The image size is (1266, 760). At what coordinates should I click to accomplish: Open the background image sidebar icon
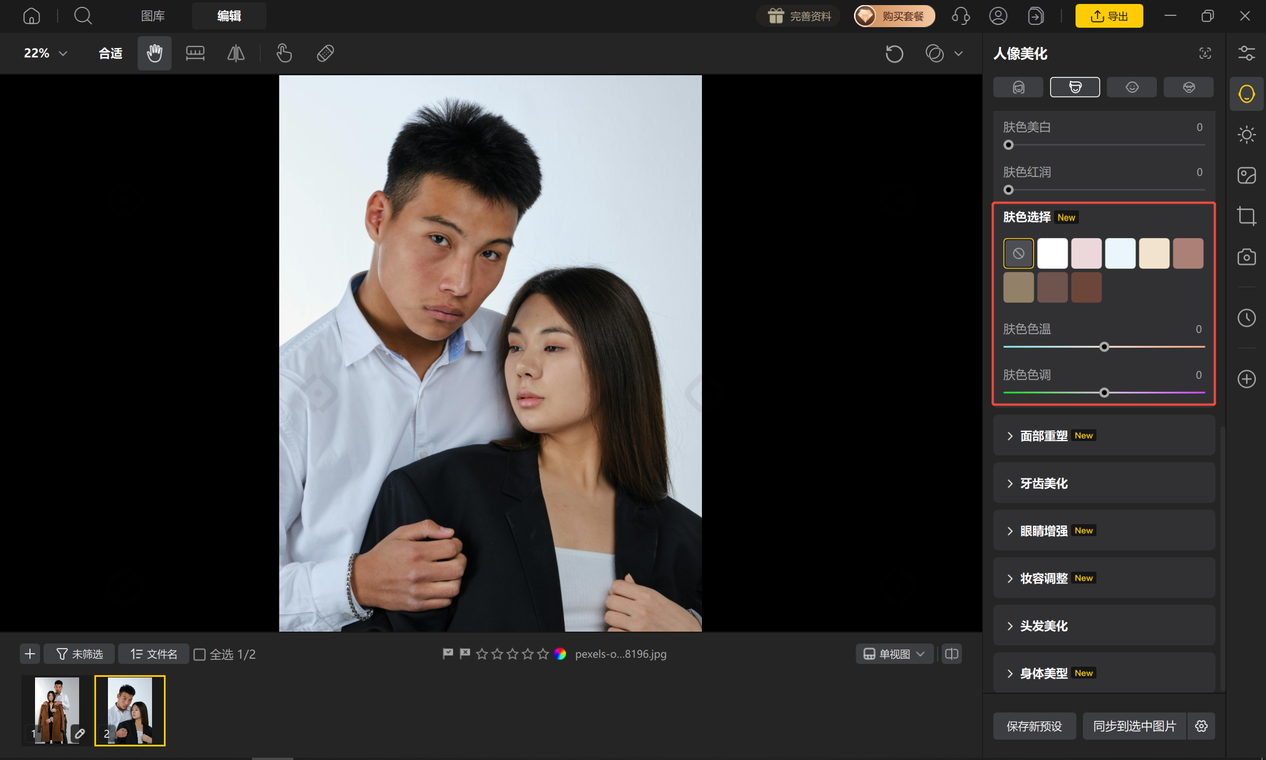(x=1246, y=175)
